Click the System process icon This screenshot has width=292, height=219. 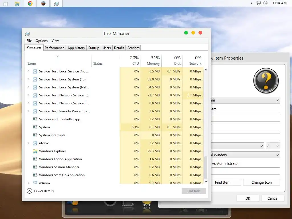[x=35, y=127]
